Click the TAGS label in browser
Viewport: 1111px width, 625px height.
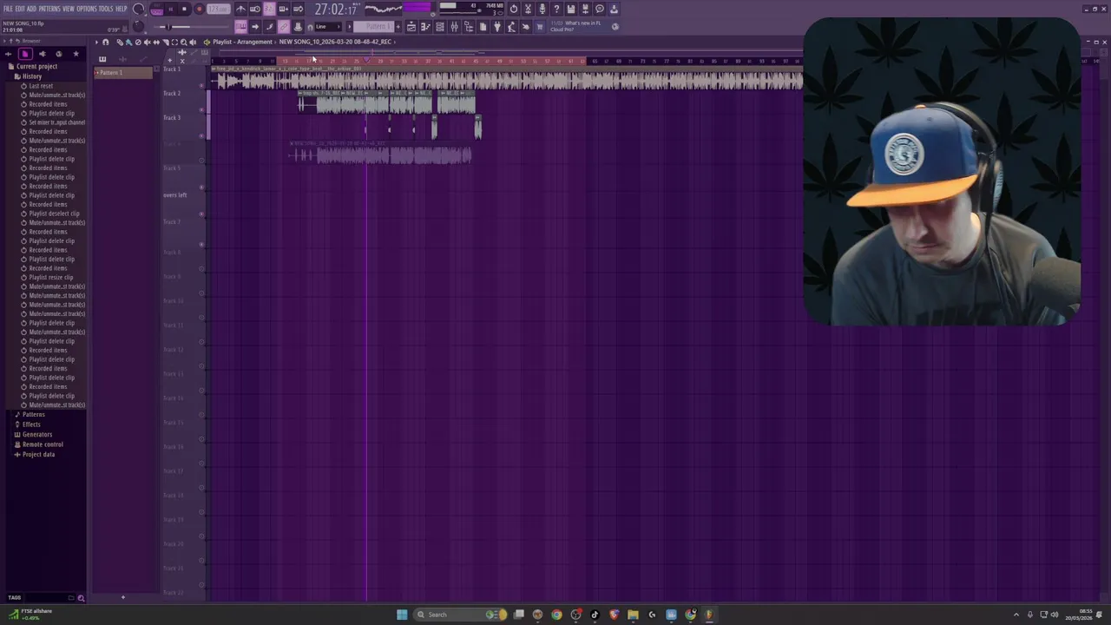coord(14,597)
